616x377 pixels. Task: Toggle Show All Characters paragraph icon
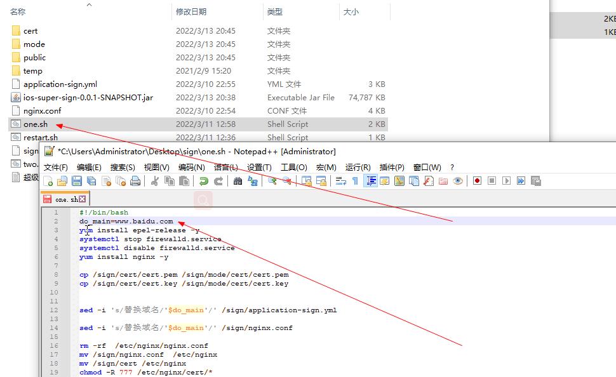354,181
